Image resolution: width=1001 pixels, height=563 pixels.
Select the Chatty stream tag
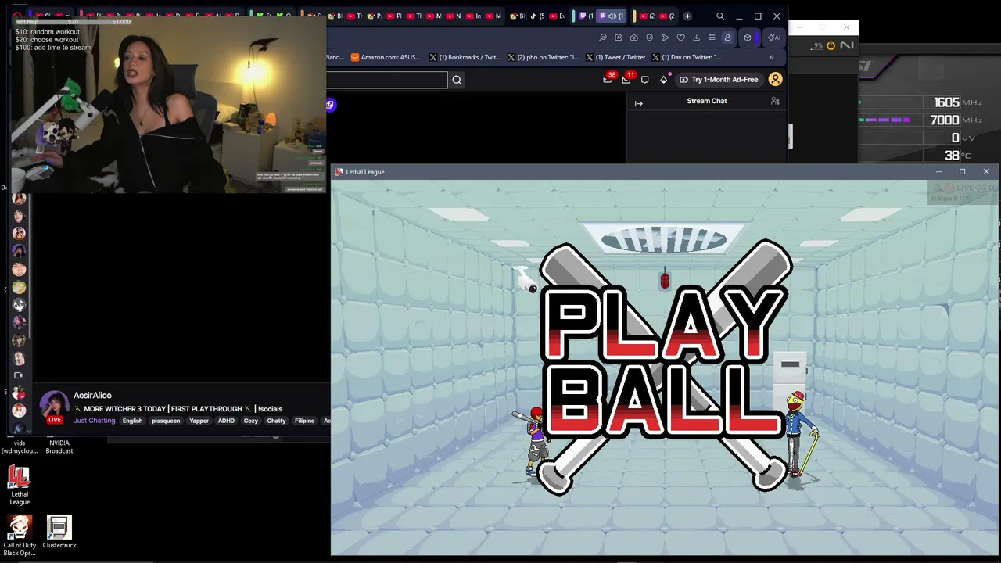[276, 421]
